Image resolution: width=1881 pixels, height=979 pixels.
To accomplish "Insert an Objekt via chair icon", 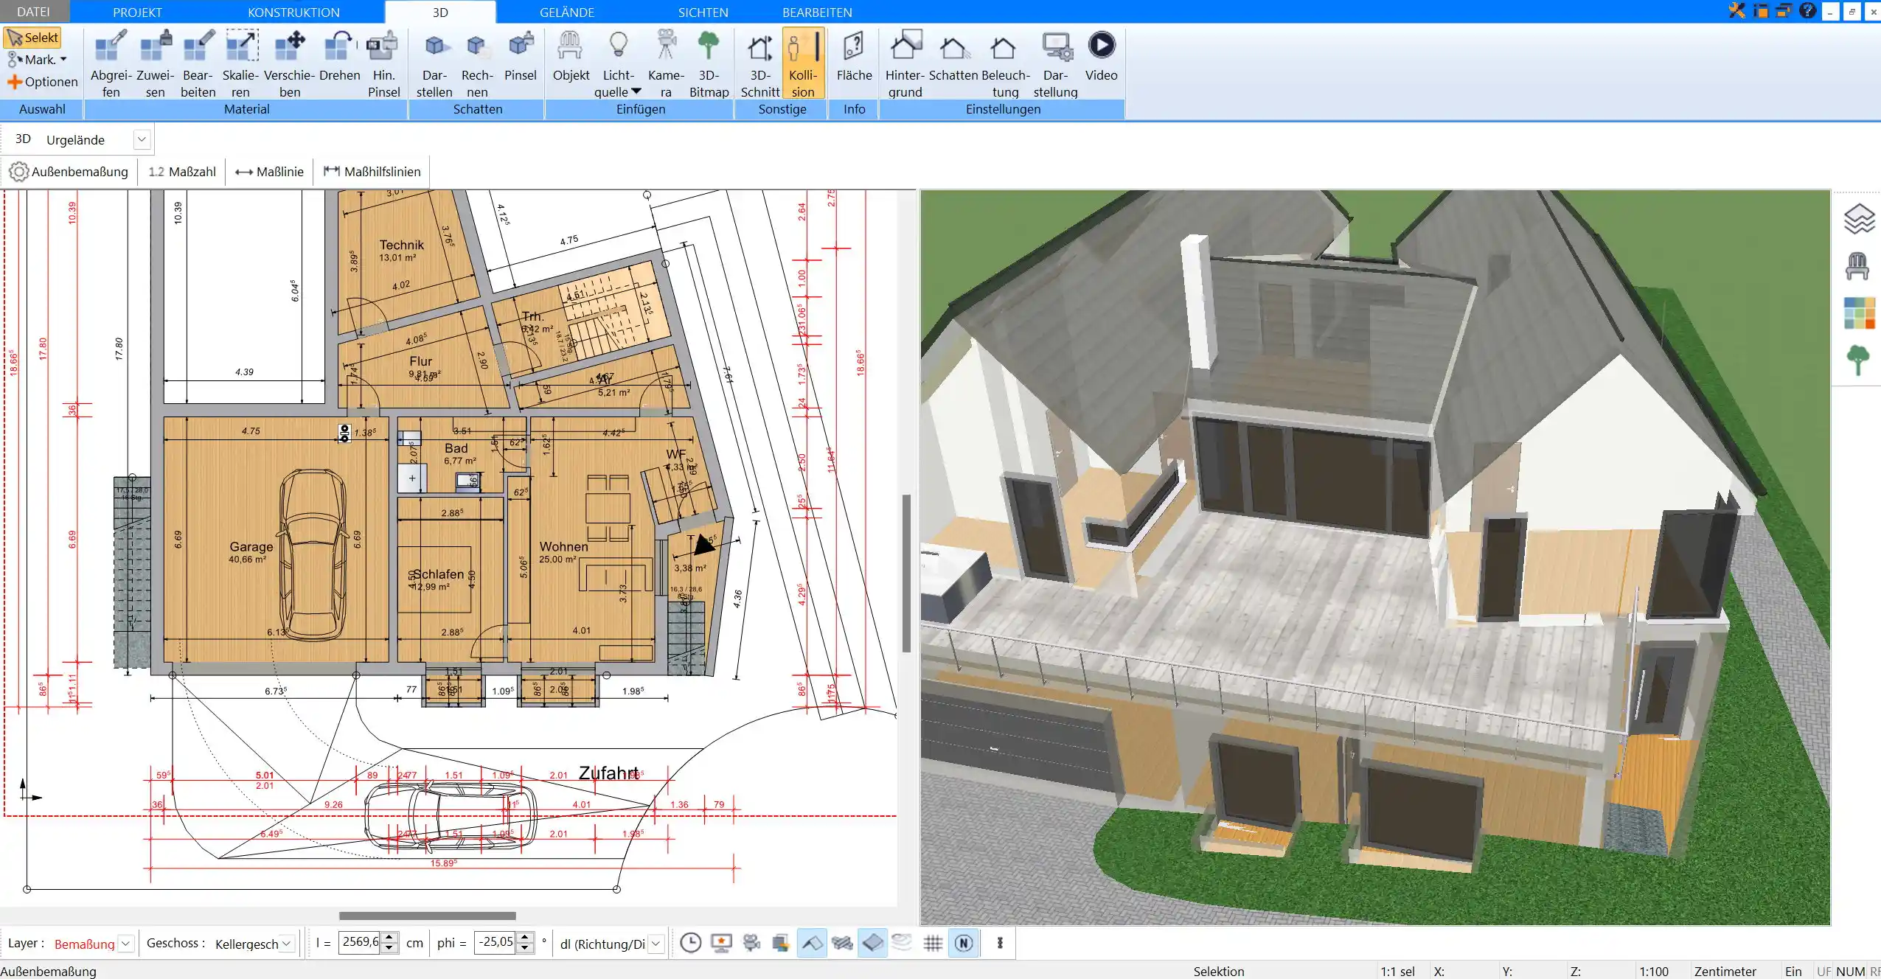I will click(571, 57).
